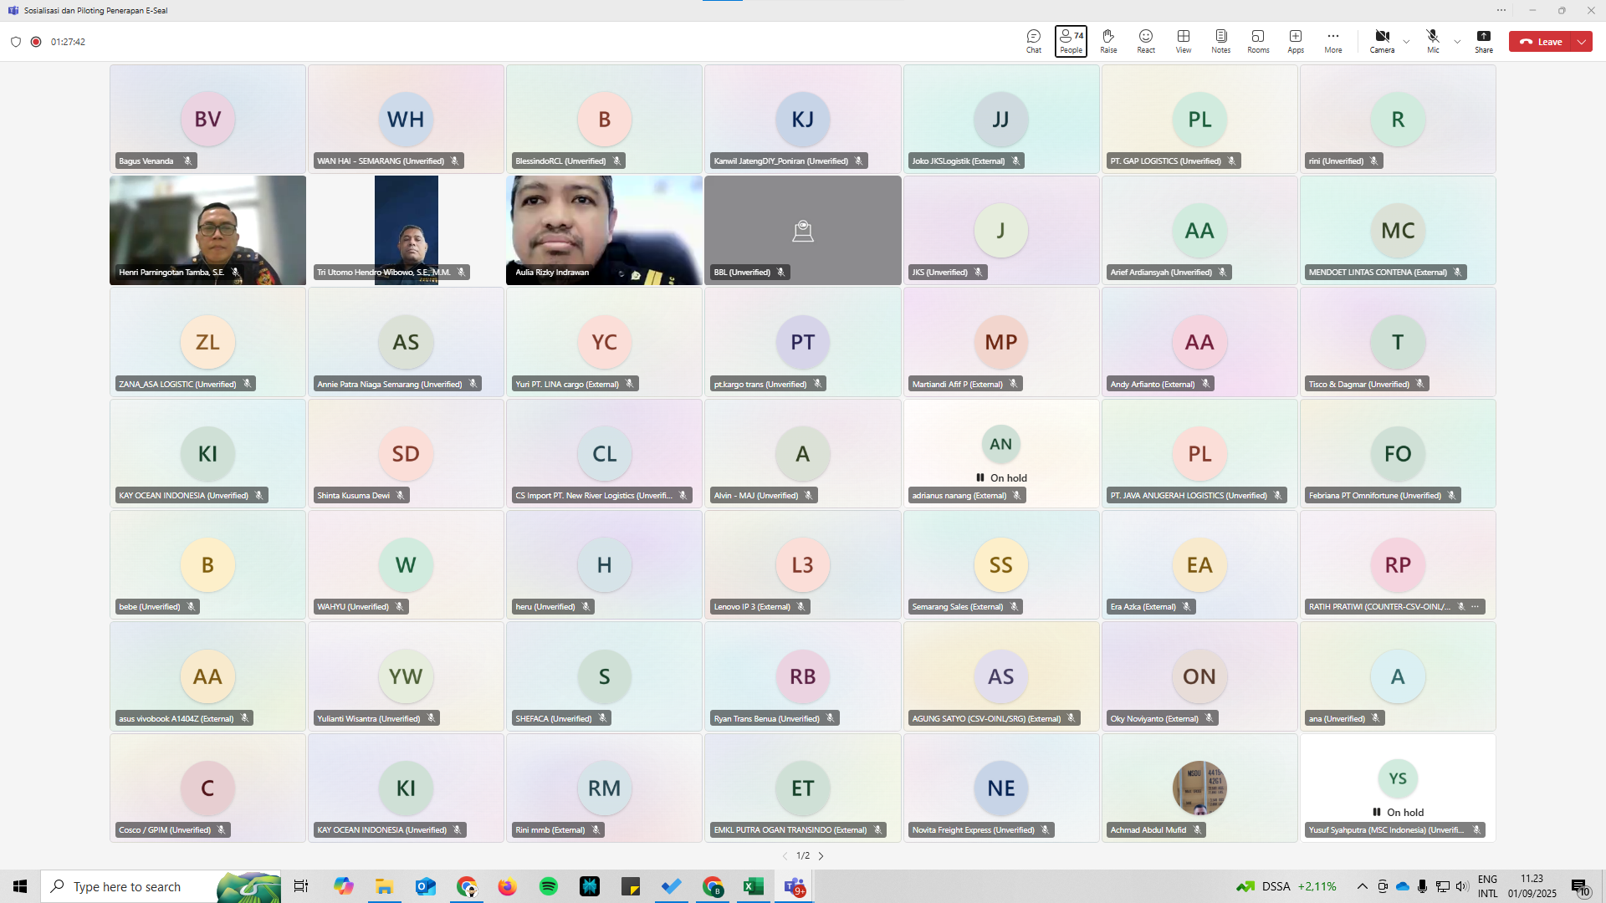Open the Apps menu

click(x=1296, y=41)
